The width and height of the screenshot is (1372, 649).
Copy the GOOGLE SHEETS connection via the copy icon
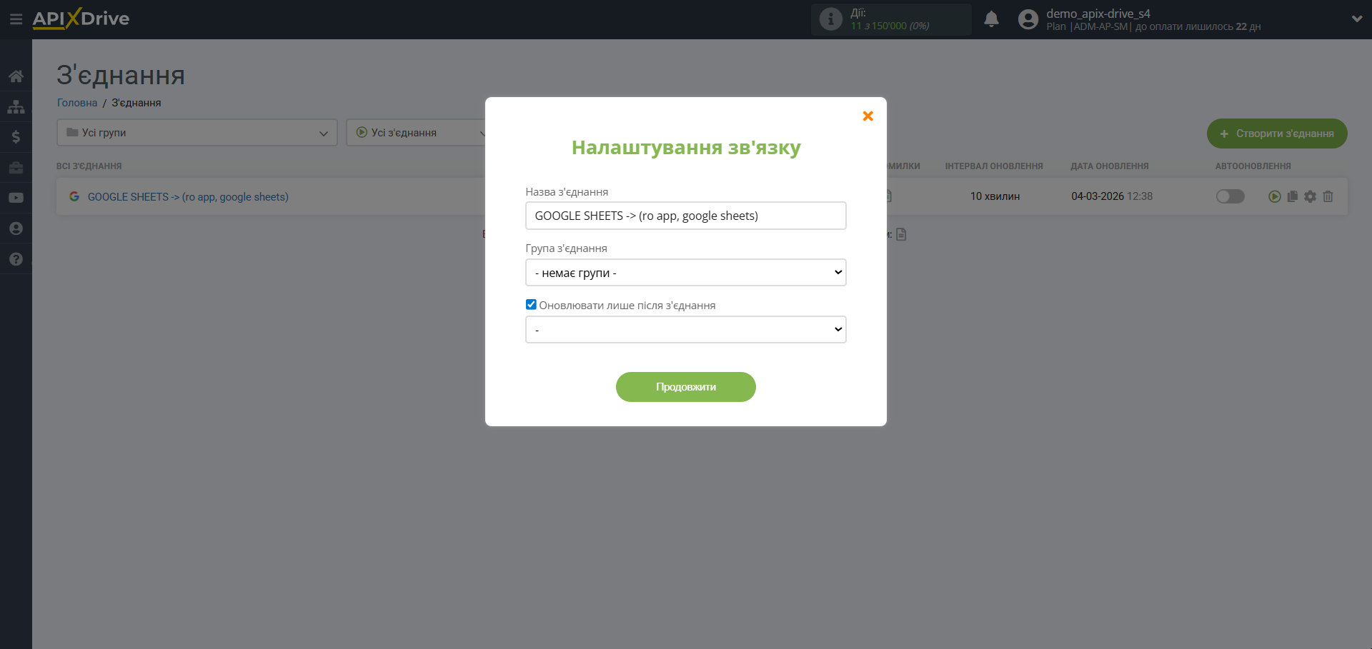click(x=1292, y=196)
